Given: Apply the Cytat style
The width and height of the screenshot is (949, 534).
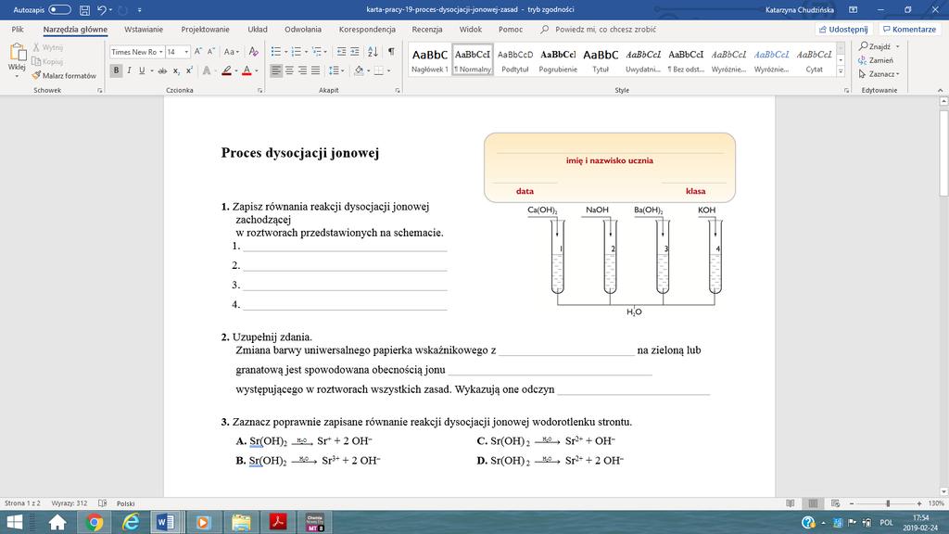Looking at the screenshot, I should click(x=814, y=59).
